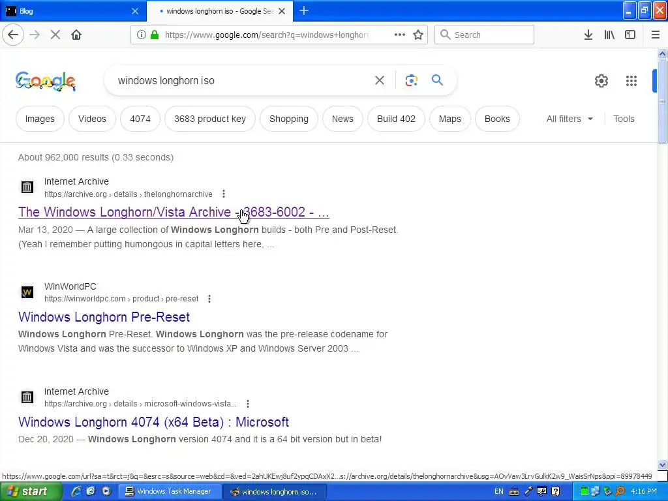Viewport: 668px width, 501px height.
Task: Open options for WinWorldPC result
Action: pyautogui.click(x=209, y=299)
